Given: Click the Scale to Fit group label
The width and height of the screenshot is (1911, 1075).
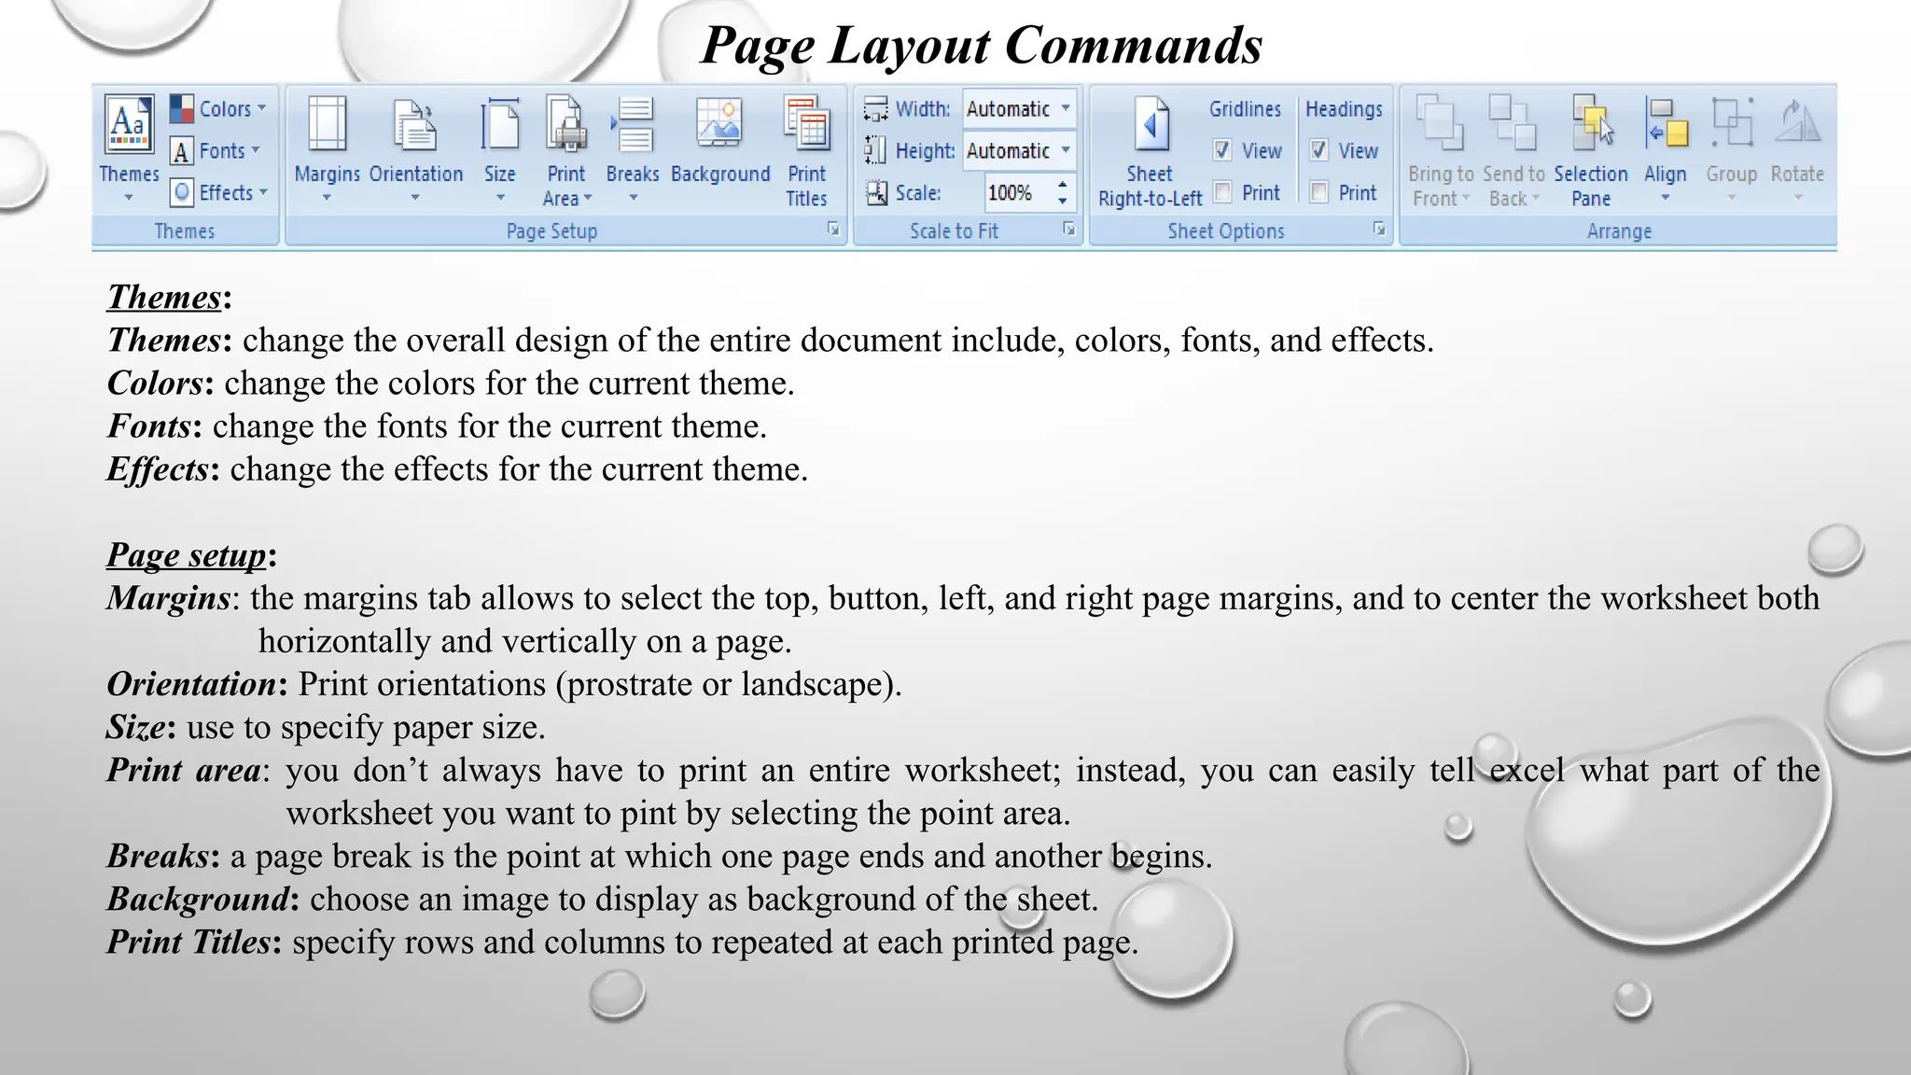Looking at the screenshot, I should pos(954,231).
